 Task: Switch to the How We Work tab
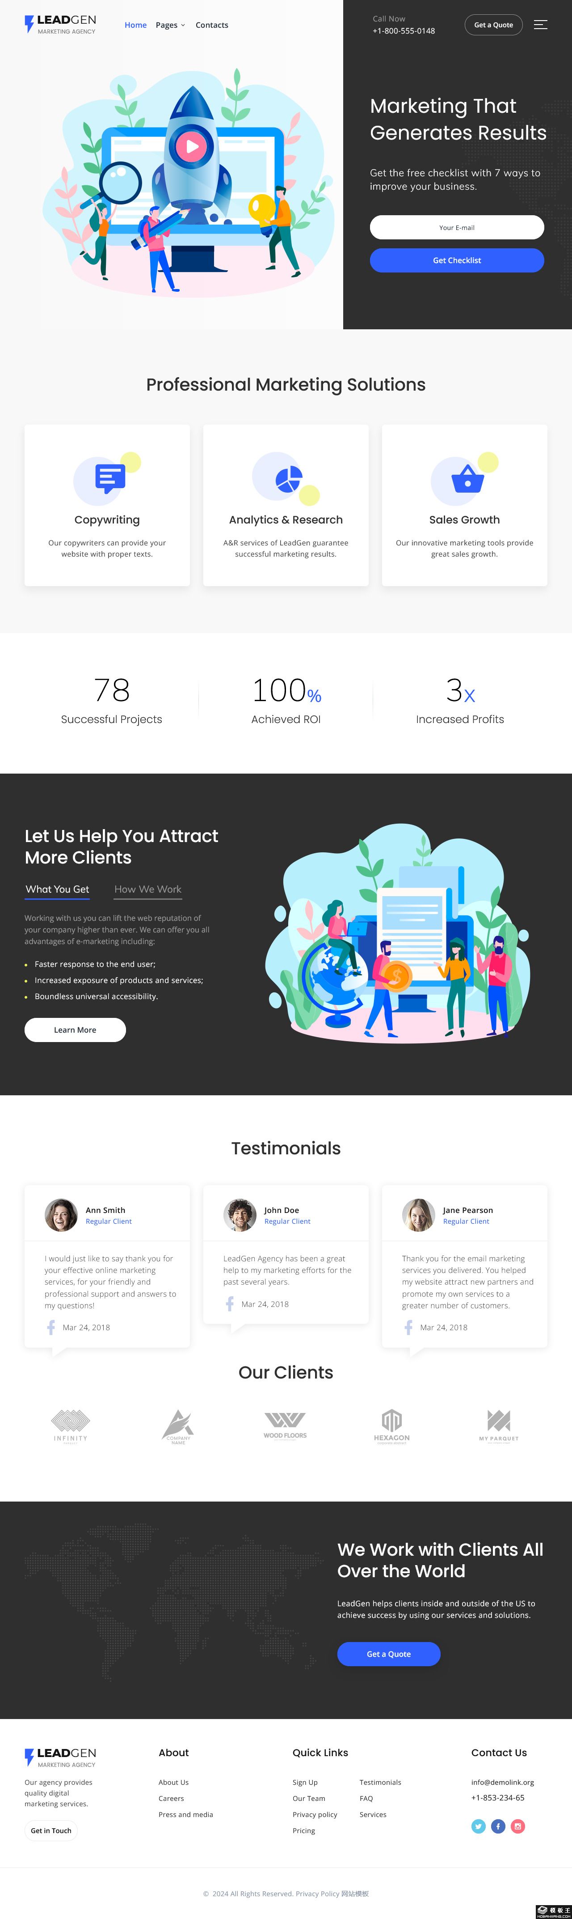click(x=147, y=889)
